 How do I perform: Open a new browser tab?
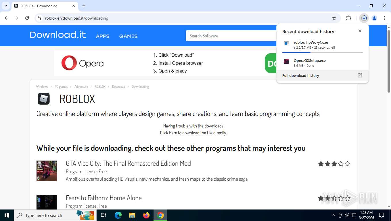[84, 6]
